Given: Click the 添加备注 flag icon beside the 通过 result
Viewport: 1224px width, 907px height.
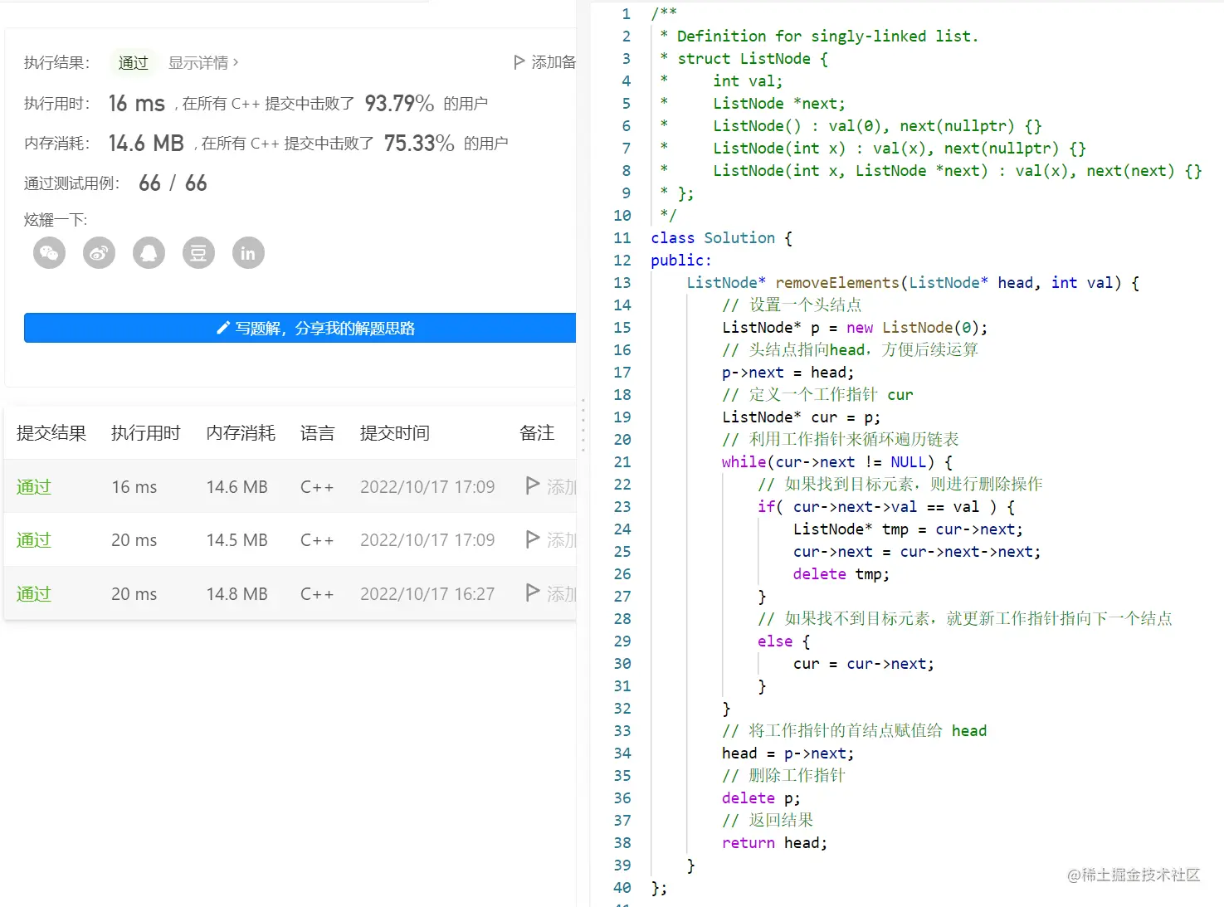Looking at the screenshot, I should pos(519,62).
